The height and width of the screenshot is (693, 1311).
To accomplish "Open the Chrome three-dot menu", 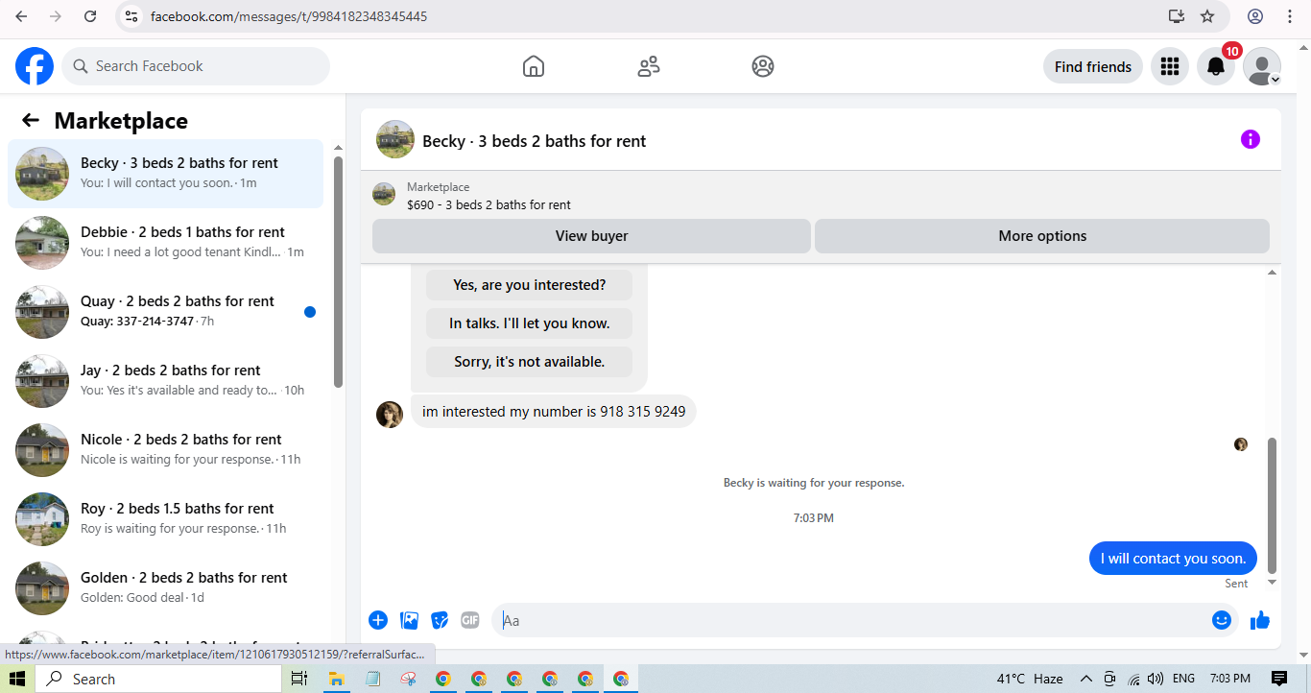I will pos(1289,16).
